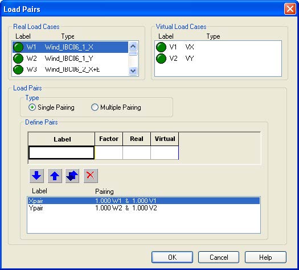Open Help for Load Pairs
The image size is (299, 270).
[265, 257]
